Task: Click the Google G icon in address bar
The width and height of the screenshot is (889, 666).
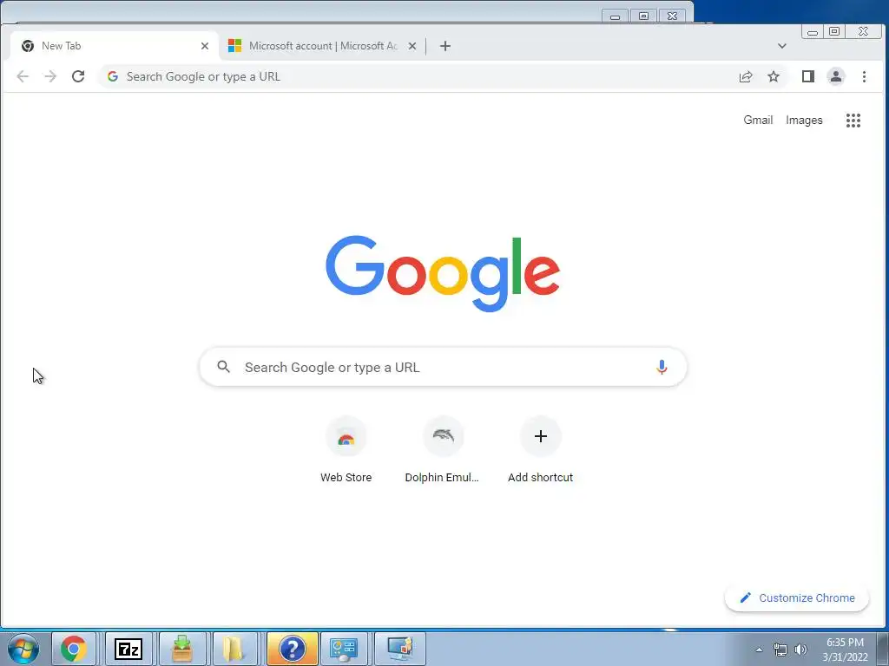Action: point(113,76)
